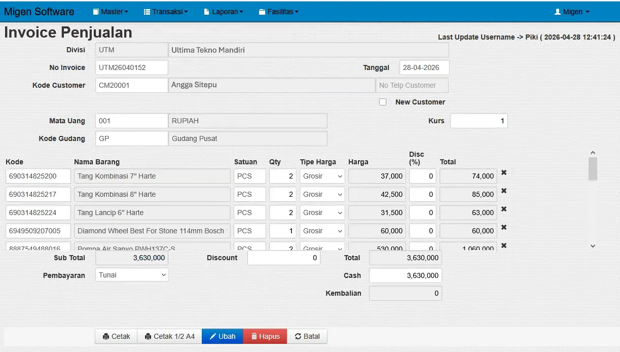Click the Divisi code field UTM
Image resolution: width=620 pixels, height=352 pixels.
(x=132, y=50)
